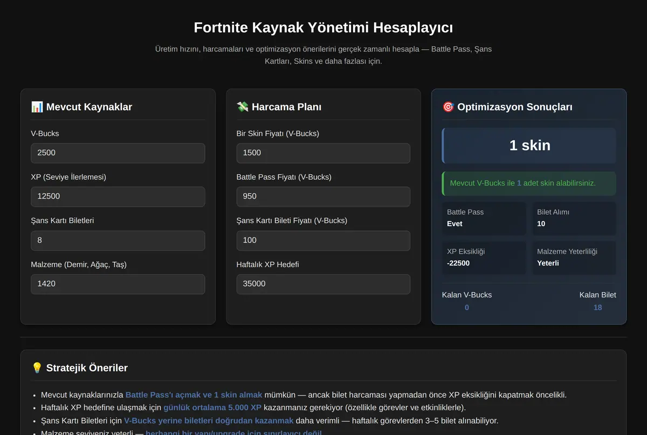This screenshot has width=647, height=435.
Task: Click the Mevcut Kaynaklar heading
Action: click(x=89, y=107)
